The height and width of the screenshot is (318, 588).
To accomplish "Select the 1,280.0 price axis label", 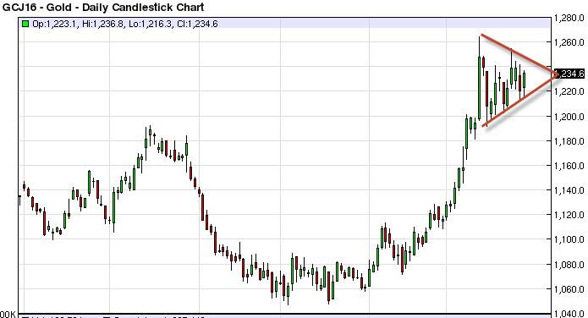I will [569, 18].
